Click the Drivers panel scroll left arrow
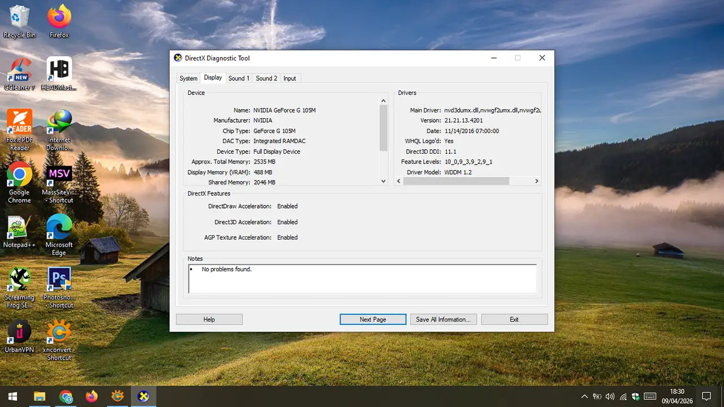 pos(399,181)
